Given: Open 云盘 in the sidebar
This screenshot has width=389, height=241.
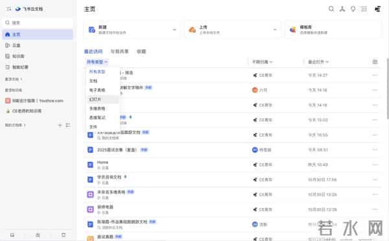Looking at the screenshot, I should (38, 45).
